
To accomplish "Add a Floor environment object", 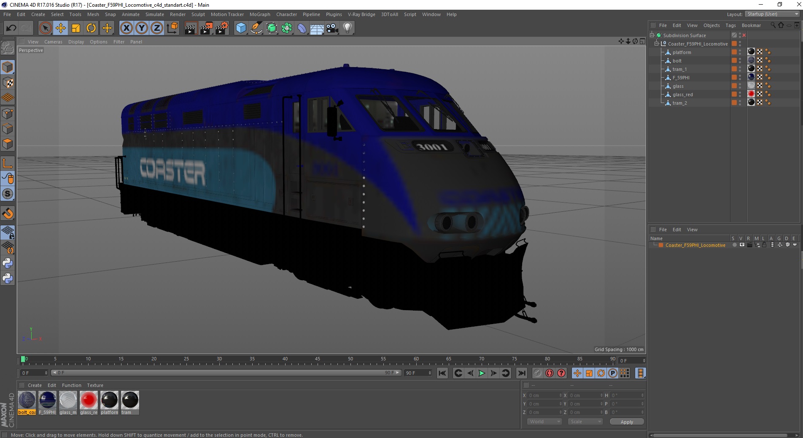I will click(x=317, y=28).
